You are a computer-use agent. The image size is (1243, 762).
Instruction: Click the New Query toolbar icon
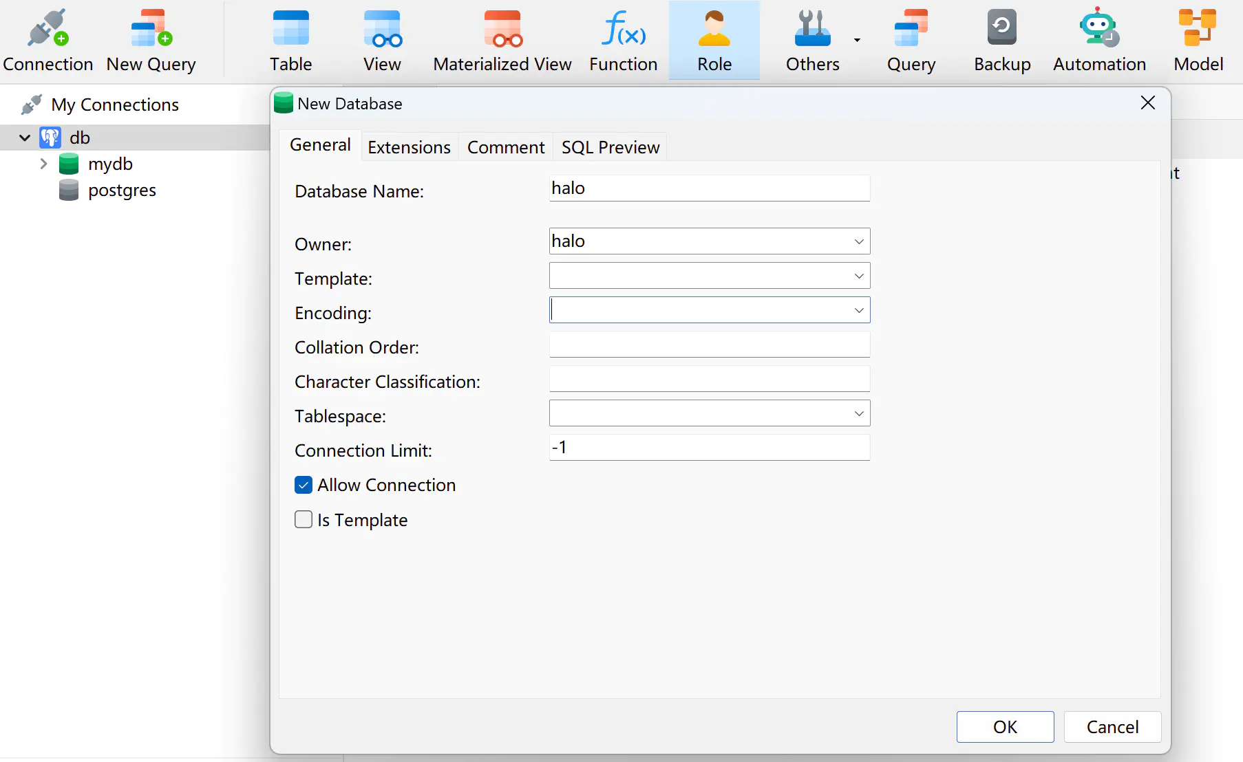(151, 28)
